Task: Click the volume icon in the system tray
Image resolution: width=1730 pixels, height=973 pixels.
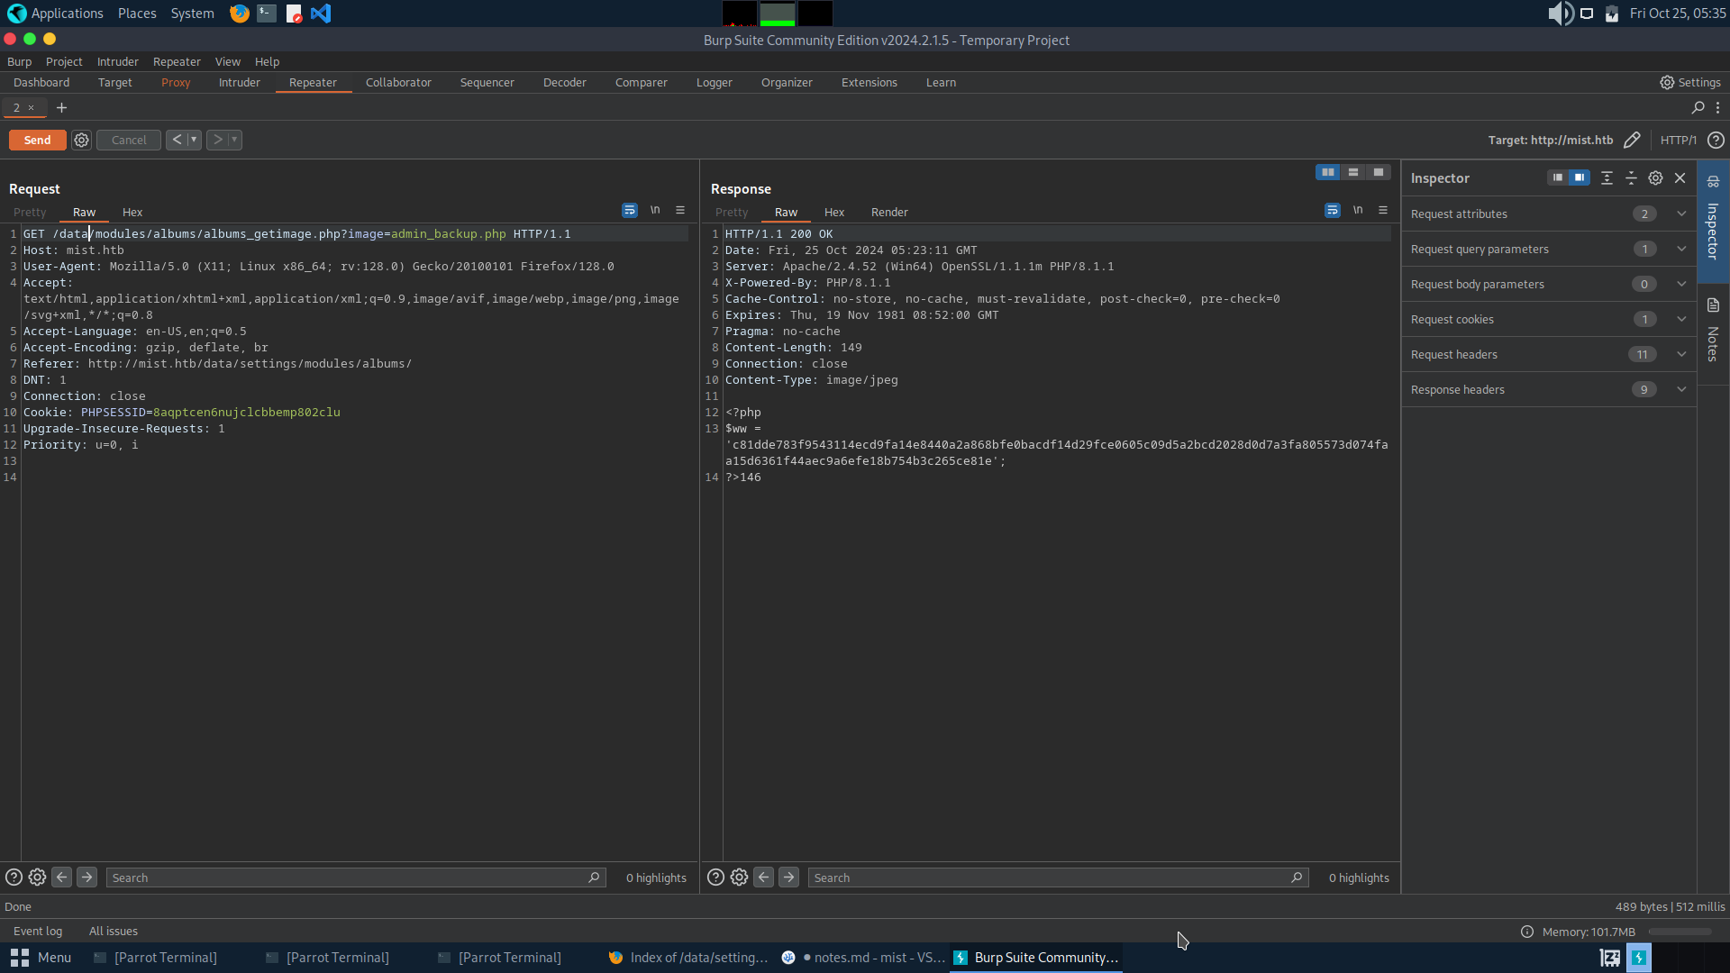Action: pyautogui.click(x=1560, y=14)
